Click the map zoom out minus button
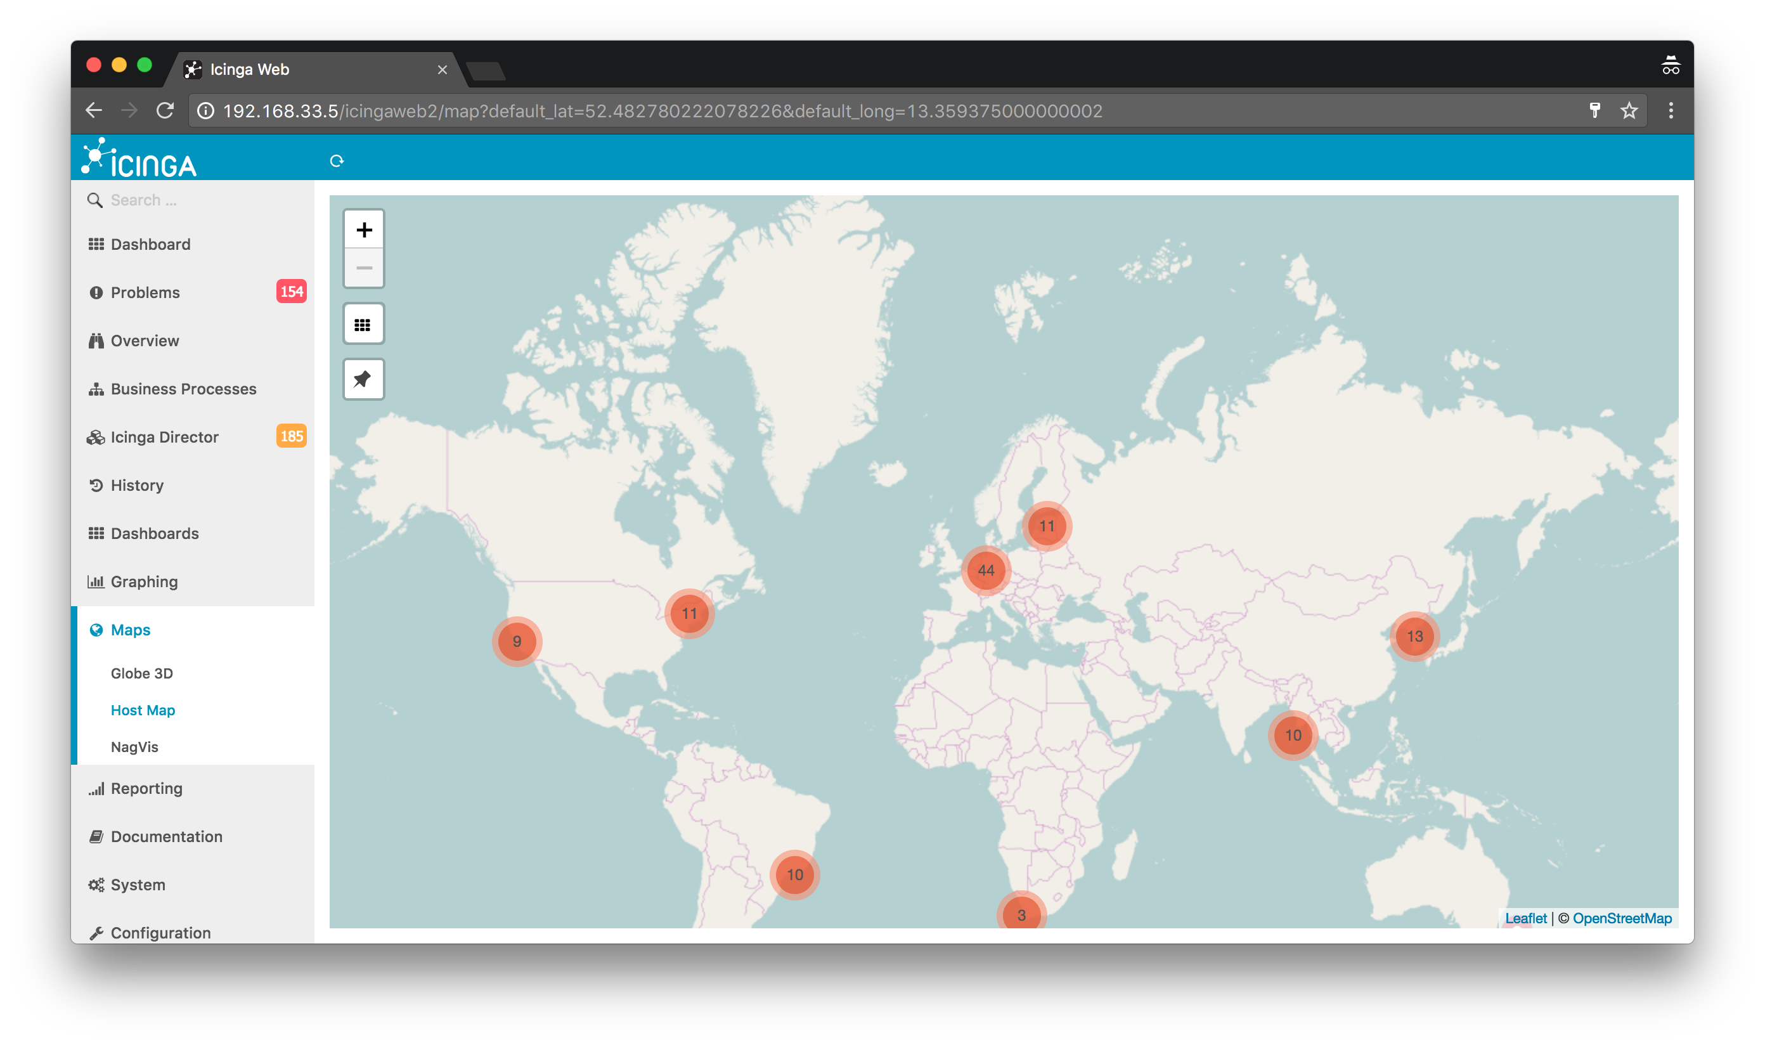 [364, 268]
